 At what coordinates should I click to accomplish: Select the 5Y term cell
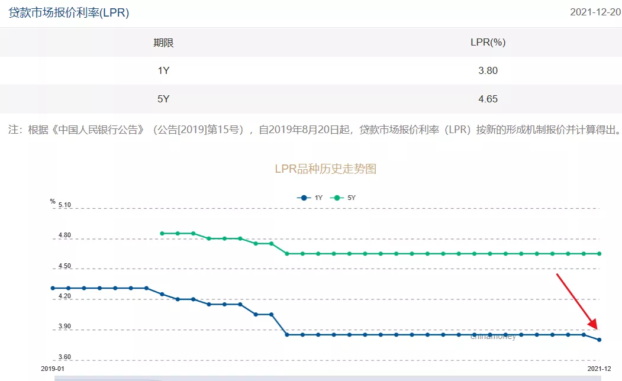tap(163, 99)
